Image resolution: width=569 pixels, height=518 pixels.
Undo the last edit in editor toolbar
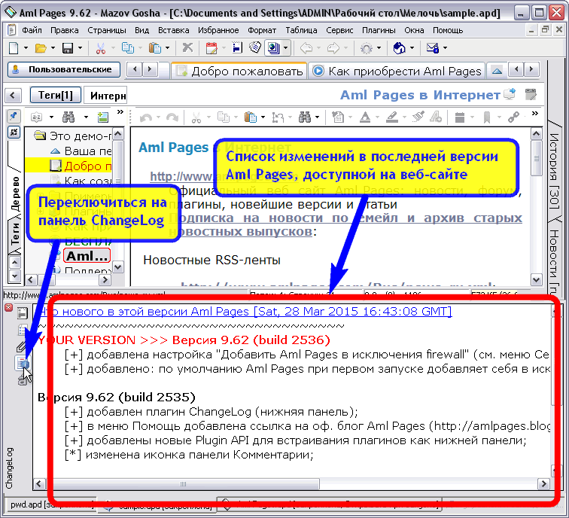[146, 117]
